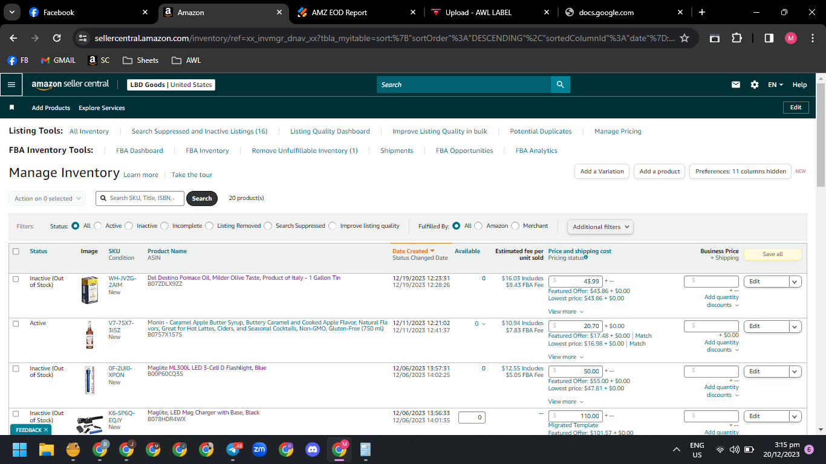Click the SKU search input field
826x464 pixels.
[140, 198]
